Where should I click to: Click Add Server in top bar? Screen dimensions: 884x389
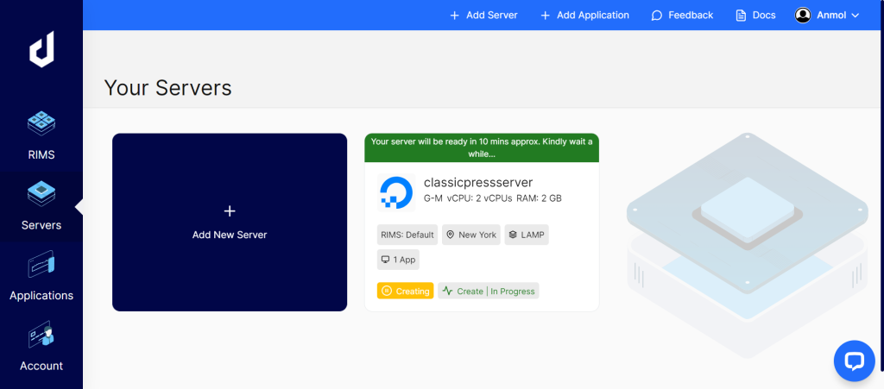tap(483, 16)
